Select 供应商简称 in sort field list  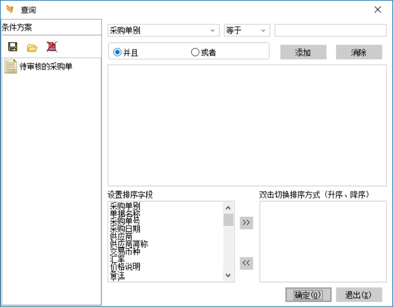coord(129,244)
